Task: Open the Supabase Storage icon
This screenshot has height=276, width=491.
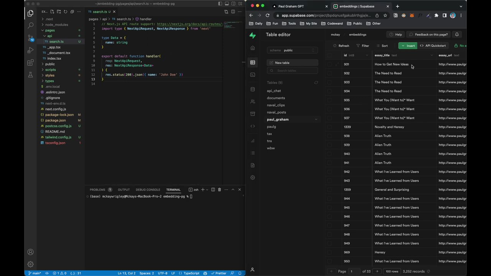Action: click(x=252, y=114)
